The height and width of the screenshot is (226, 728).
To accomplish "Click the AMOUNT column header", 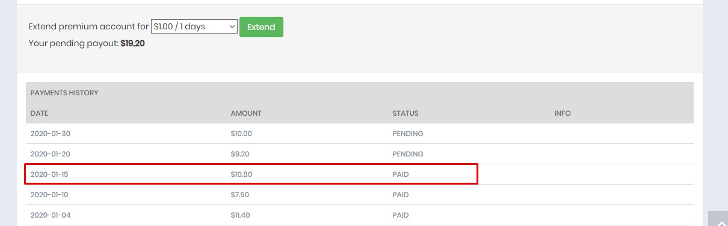I will click(246, 113).
